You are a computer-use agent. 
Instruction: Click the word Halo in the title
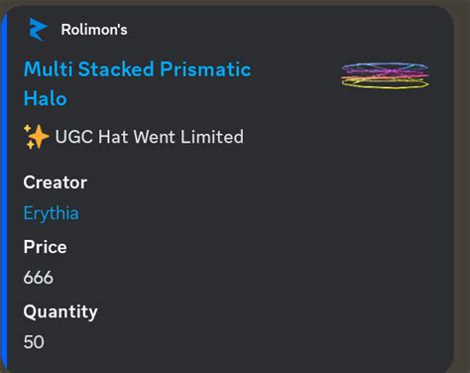46,98
